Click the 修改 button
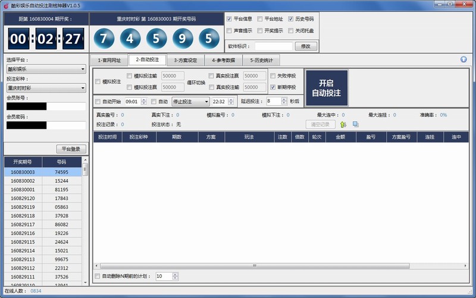The image size is (476, 298). (x=306, y=46)
